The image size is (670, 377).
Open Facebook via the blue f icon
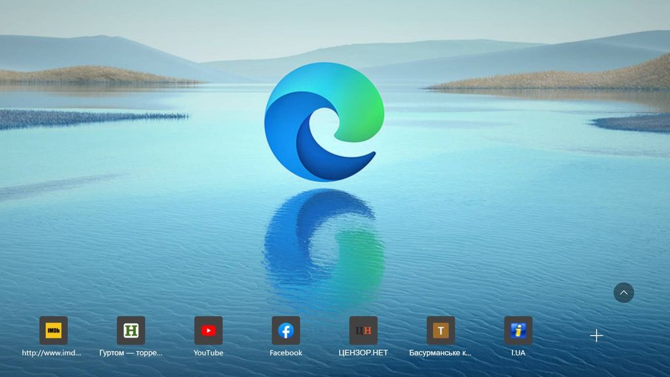click(286, 331)
